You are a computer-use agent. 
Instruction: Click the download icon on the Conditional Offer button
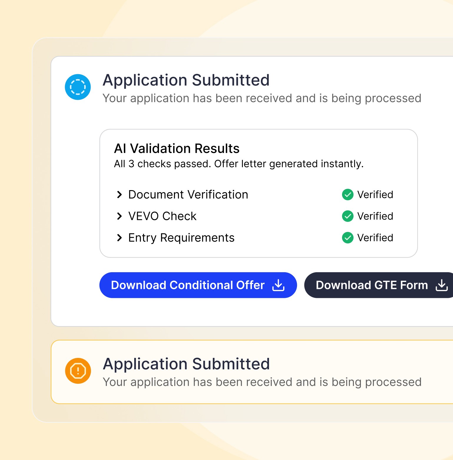pos(278,285)
